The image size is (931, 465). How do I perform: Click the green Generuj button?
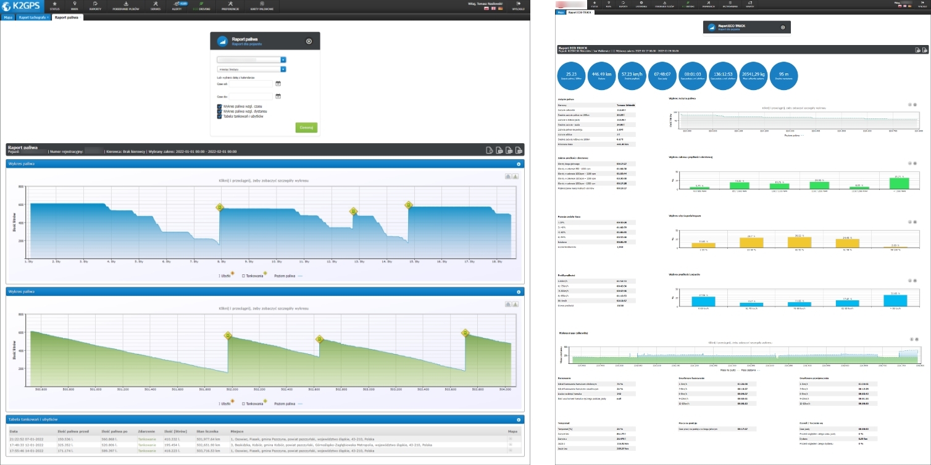306,128
